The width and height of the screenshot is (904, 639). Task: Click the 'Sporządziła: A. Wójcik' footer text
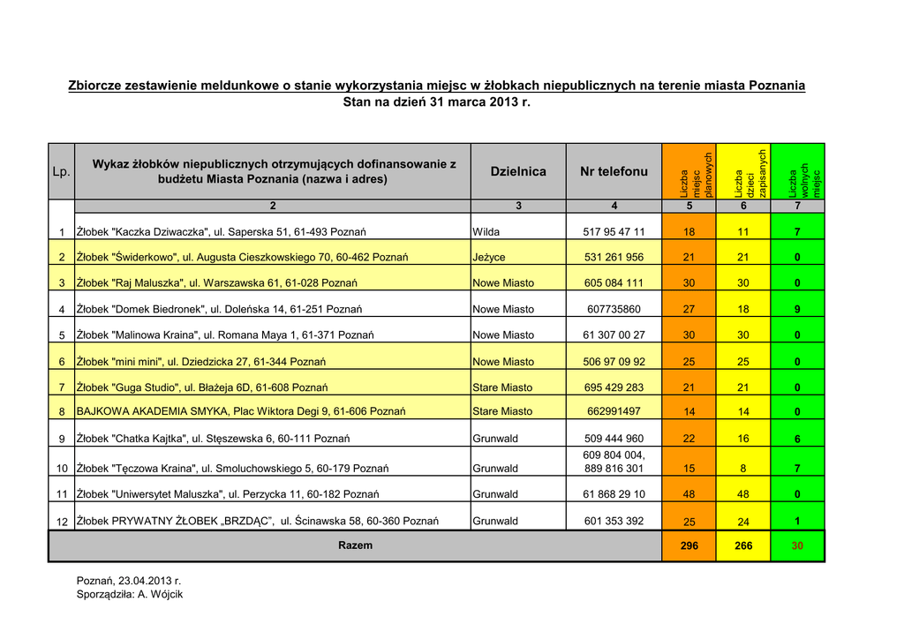click(130, 595)
